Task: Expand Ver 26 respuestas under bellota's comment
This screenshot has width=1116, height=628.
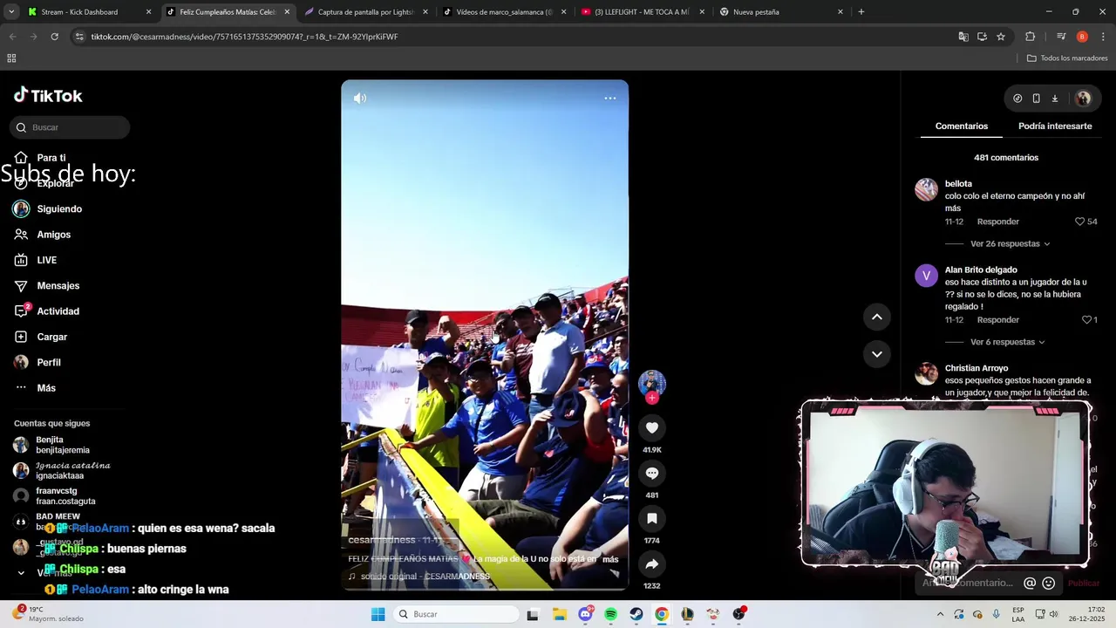Action: coord(1010,244)
